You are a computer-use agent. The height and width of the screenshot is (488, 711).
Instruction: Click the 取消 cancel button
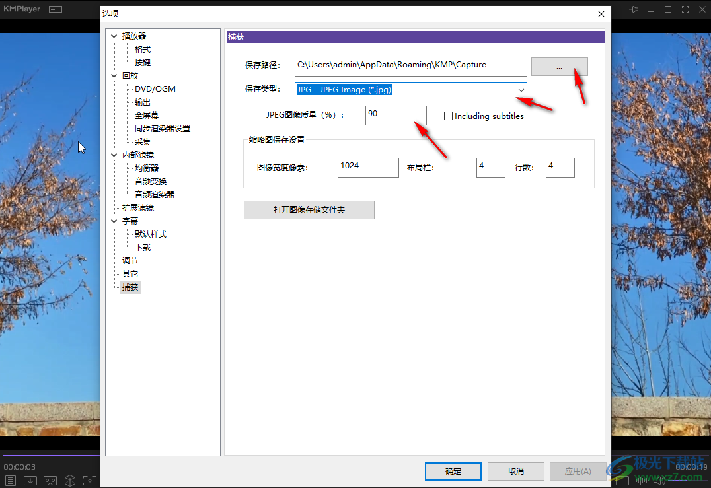[516, 471]
